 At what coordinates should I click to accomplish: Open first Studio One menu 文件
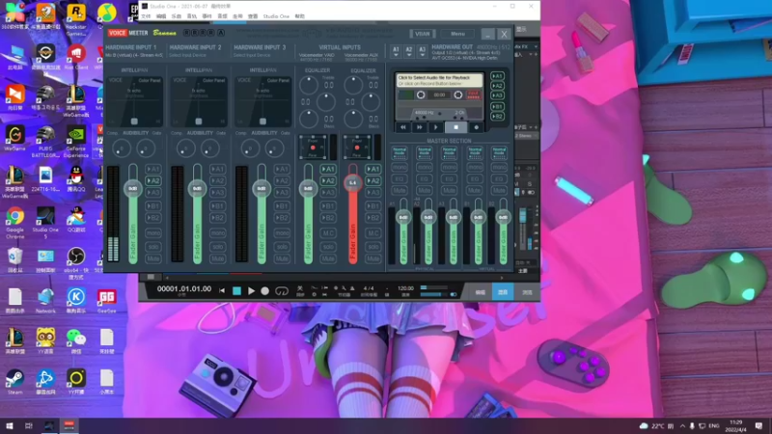pyautogui.click(x=147, y=16)
